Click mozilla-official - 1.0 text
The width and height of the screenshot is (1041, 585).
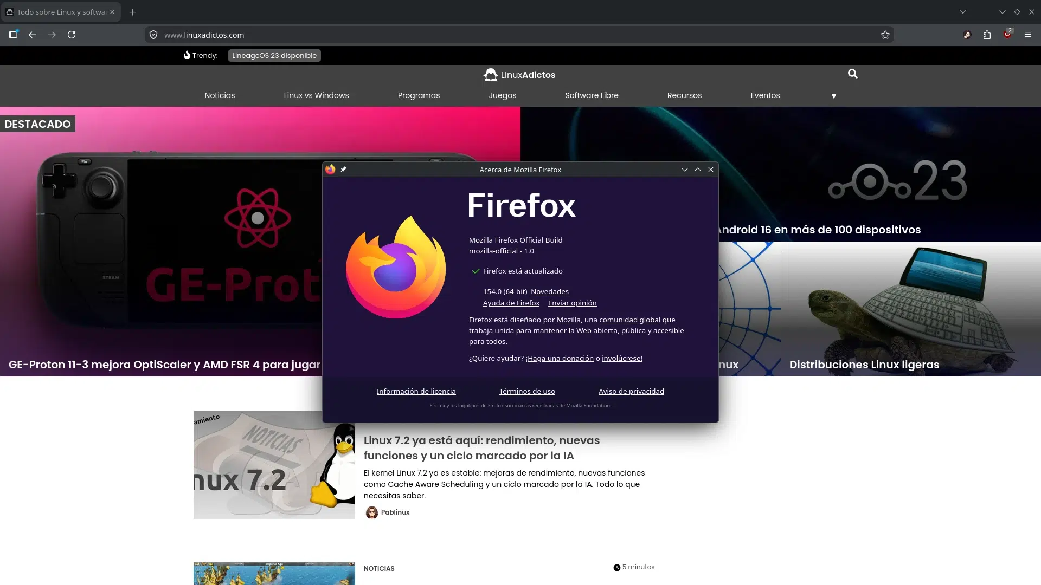click(x=502, y=251)
